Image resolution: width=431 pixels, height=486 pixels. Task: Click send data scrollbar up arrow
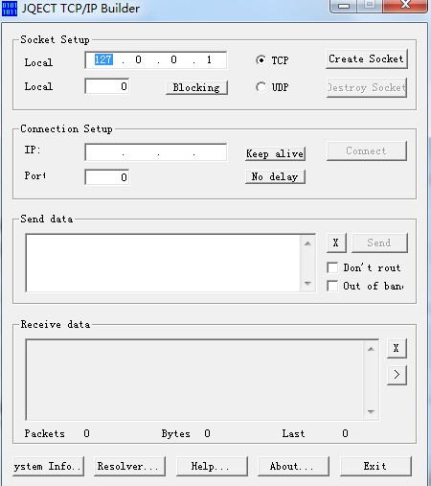point(307,243)
